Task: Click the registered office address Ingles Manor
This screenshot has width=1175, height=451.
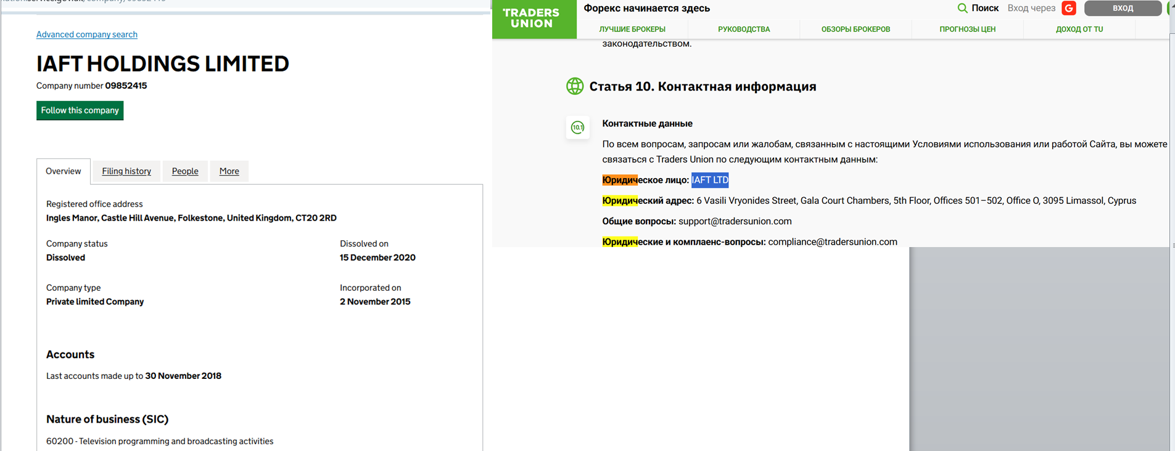Action: (191, 218)
